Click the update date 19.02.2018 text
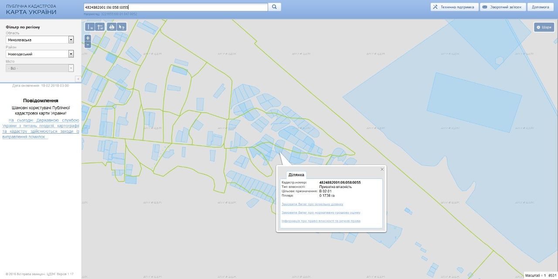 coord(41,86)
